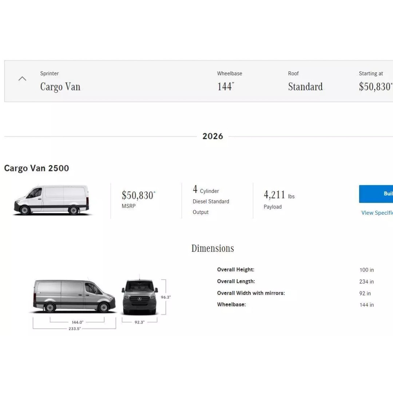Screen dimensions: 393x393
Task: Click the $50,830 MSRP price
Action: pyautogui.click(x=138, y=195)
